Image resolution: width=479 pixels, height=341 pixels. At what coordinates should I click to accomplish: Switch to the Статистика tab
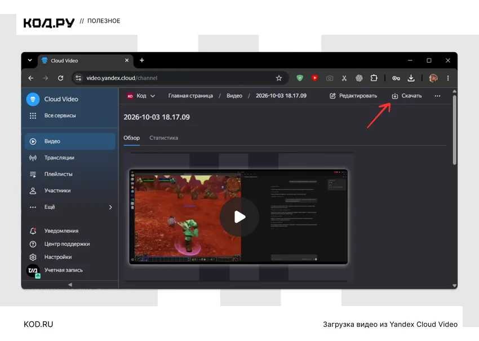pos(164,138)
